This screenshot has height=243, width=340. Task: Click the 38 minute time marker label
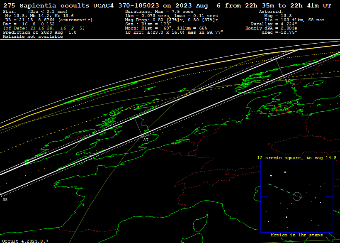(5, 200)
